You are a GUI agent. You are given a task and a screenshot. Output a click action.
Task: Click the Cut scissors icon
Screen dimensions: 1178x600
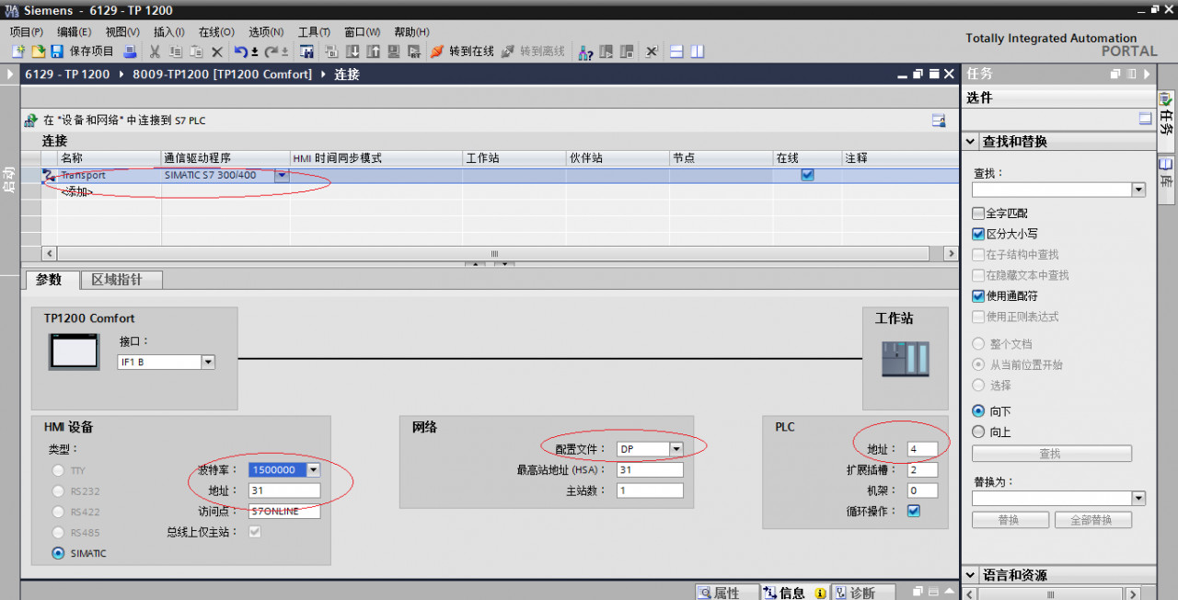[155, 52]
